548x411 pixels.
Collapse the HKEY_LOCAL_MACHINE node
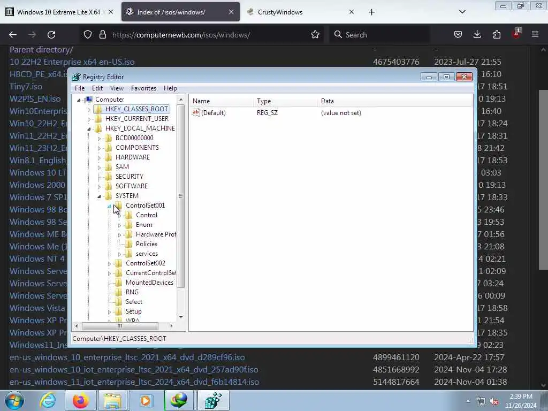pyautogui.click(x=89, y=128)
